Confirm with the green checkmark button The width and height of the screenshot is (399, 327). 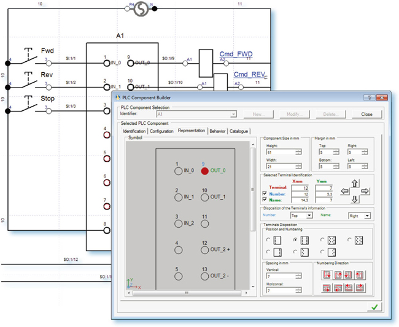374,307
